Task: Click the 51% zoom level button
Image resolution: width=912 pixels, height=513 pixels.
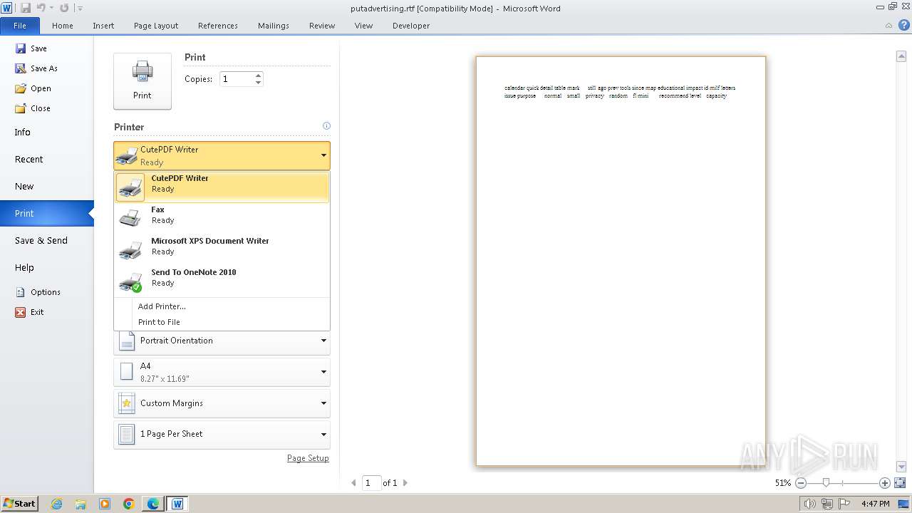Action: (x=782, y=483)
